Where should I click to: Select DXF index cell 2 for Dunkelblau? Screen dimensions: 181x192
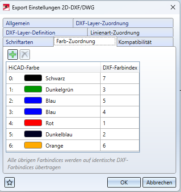coord(120,134)
